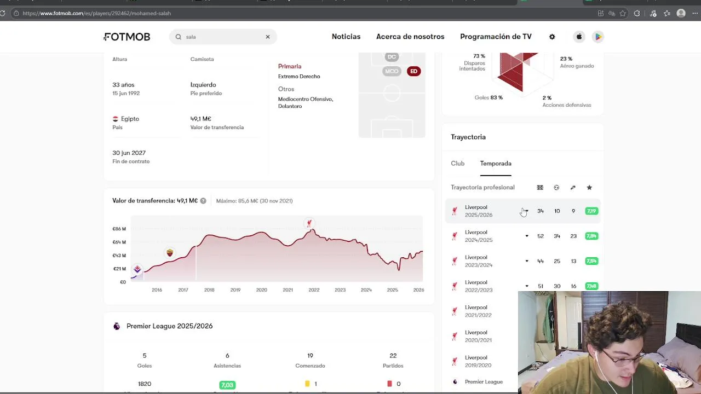Click the 'Extremo Derecho' position text
Screen dimensions: 701x394
299,77
